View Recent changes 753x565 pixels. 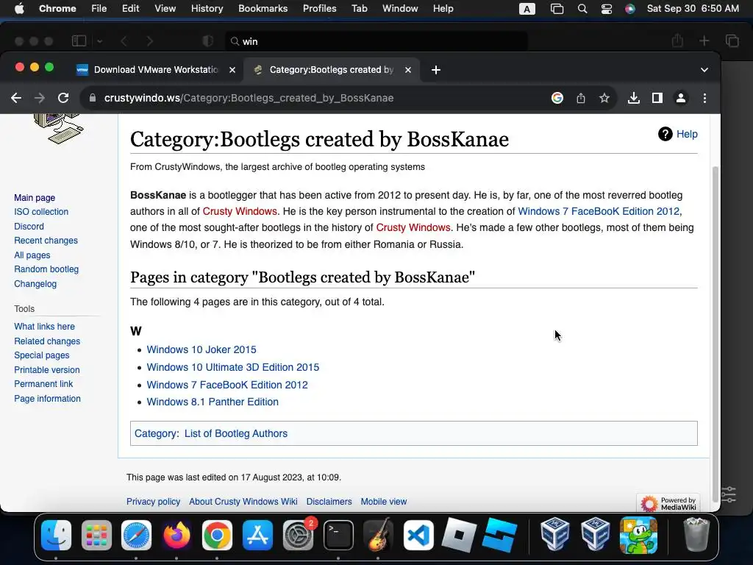coord(46,241)
